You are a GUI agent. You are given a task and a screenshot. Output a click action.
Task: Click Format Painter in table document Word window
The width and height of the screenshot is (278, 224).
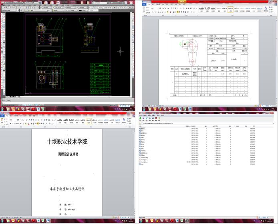[148, 13]
